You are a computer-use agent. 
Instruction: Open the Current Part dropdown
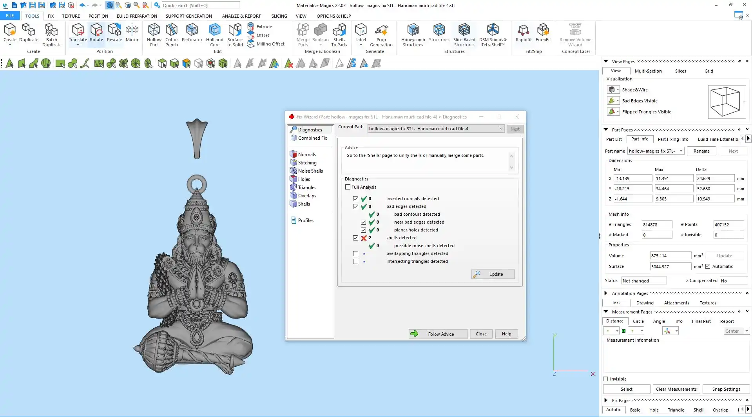click(501, 129)
